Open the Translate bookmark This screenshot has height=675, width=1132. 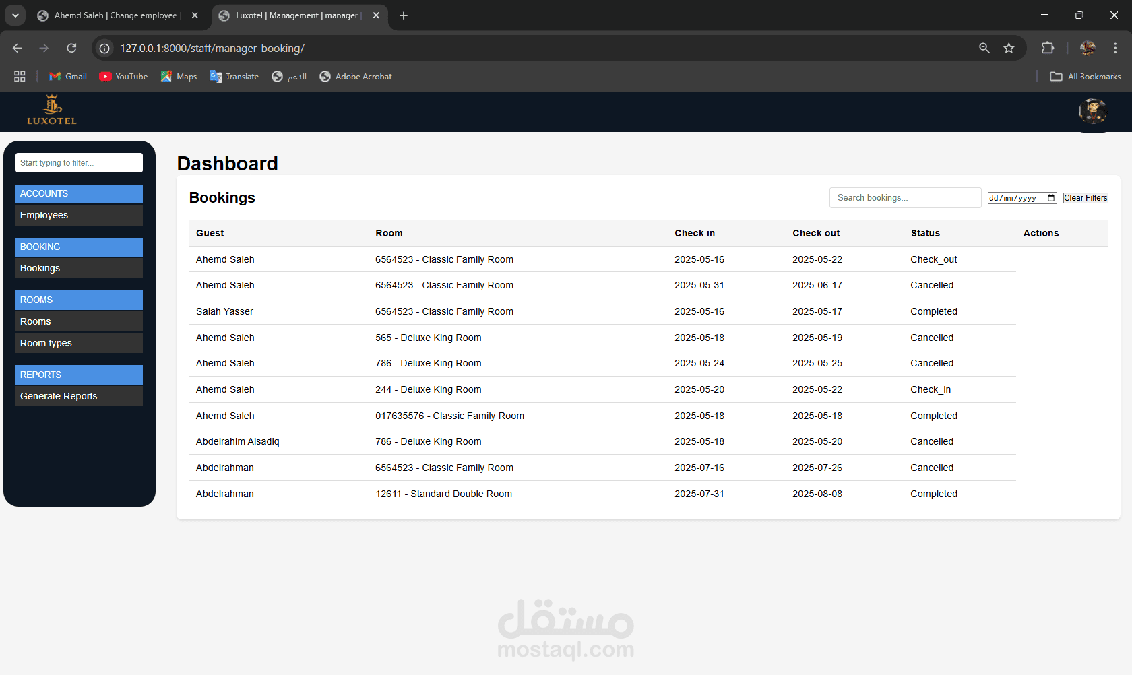point(234,77)
